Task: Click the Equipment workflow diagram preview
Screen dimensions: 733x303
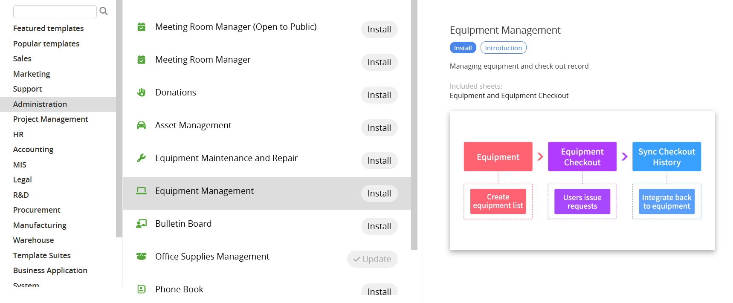Action: 582,180
